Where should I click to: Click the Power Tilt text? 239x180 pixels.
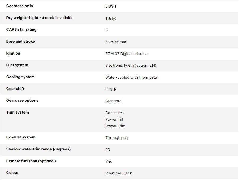coord(114,119)
